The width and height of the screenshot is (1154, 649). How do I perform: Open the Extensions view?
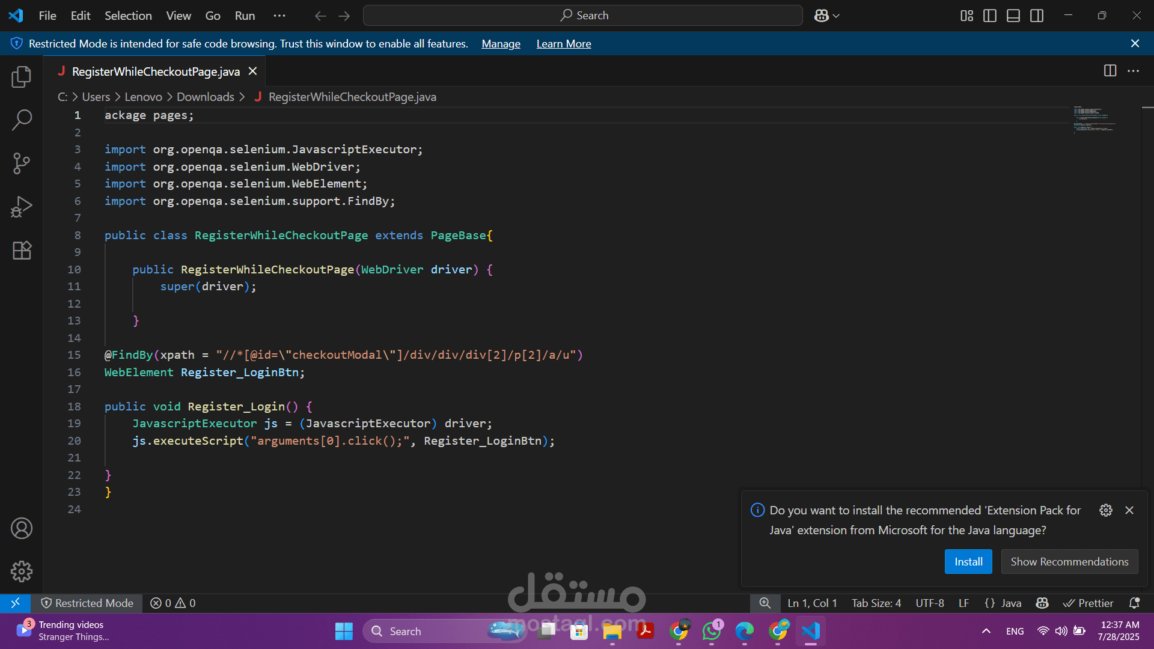(22, 250)
